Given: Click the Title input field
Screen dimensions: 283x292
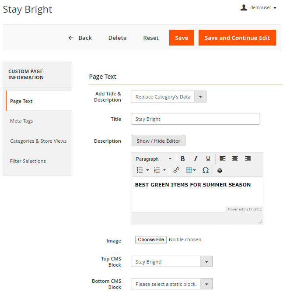Looking at the screenshot, I should (x=195, y=119).
